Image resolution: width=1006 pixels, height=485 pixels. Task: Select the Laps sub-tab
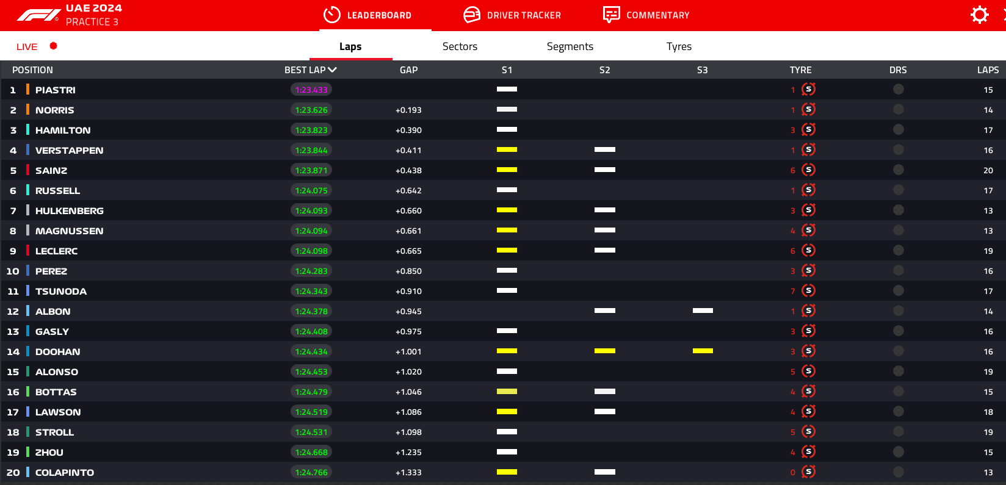click(350, 46)
